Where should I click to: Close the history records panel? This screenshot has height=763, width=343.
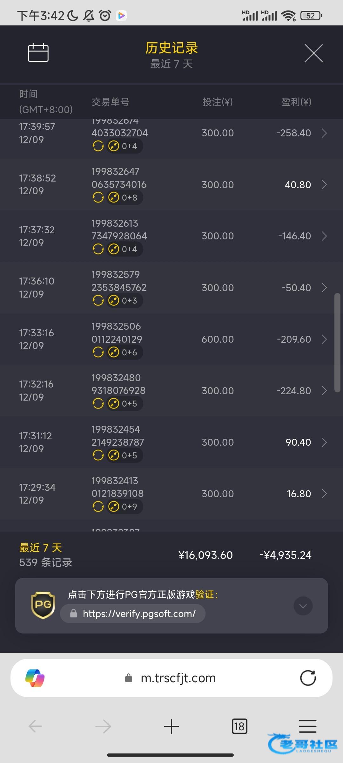coord(313,53)
